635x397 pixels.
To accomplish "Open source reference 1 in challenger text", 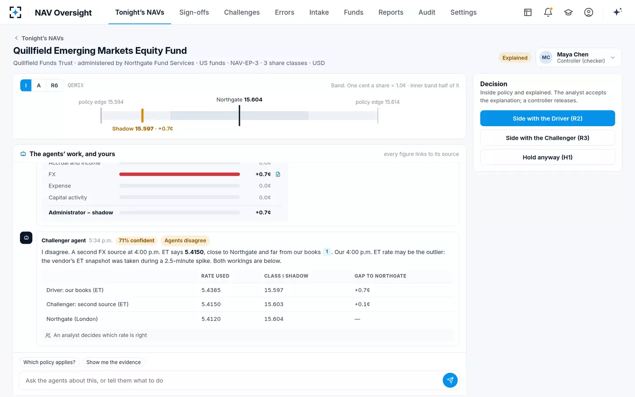I will coord(327,252).
